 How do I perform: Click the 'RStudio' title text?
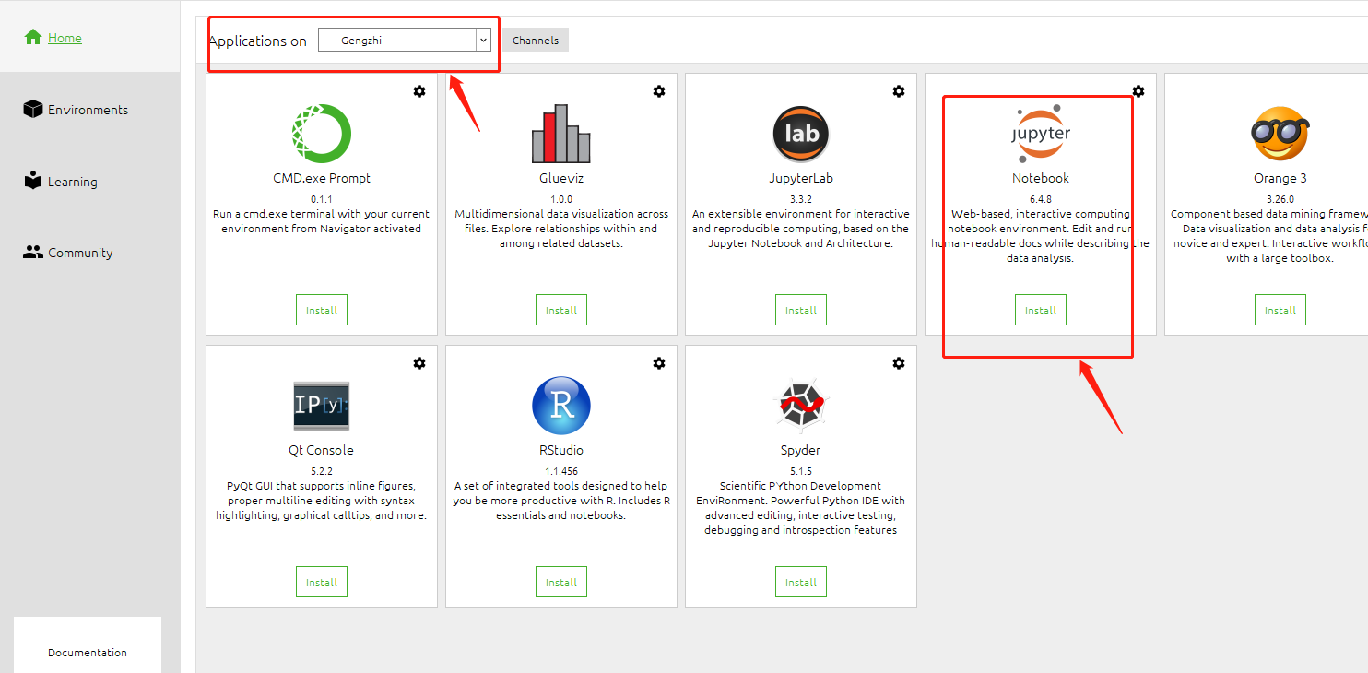561,450
